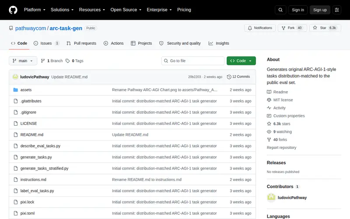Open the main branch selector dropdown

pos(23,61)
